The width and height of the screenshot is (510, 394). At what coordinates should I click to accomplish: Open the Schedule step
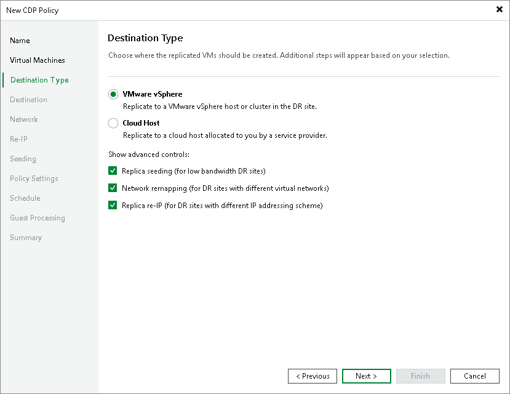(x=25, y=198)
